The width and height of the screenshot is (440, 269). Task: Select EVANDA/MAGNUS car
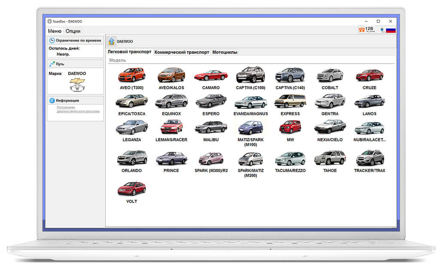tap(251, 104)
